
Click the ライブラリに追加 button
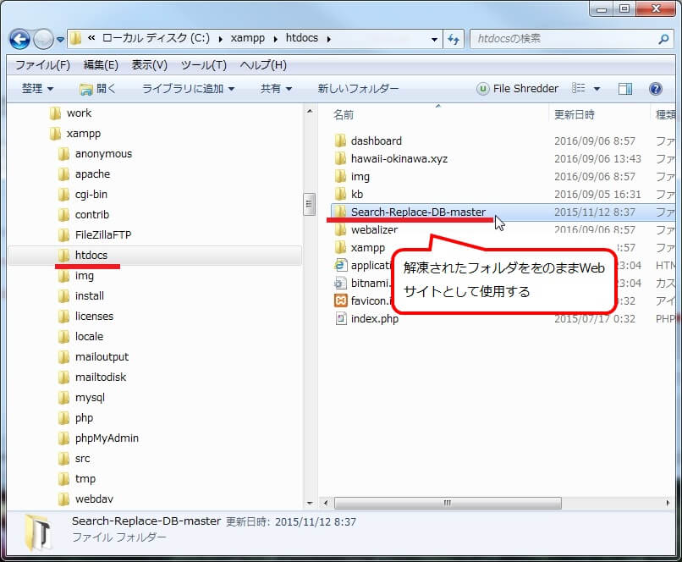pos(188,89)
